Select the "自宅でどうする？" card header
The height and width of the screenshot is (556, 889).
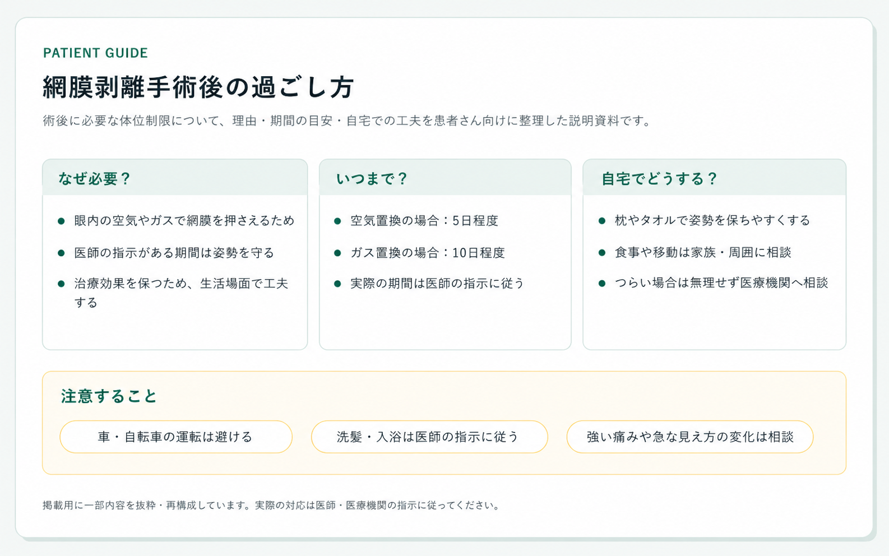[714, 178]
